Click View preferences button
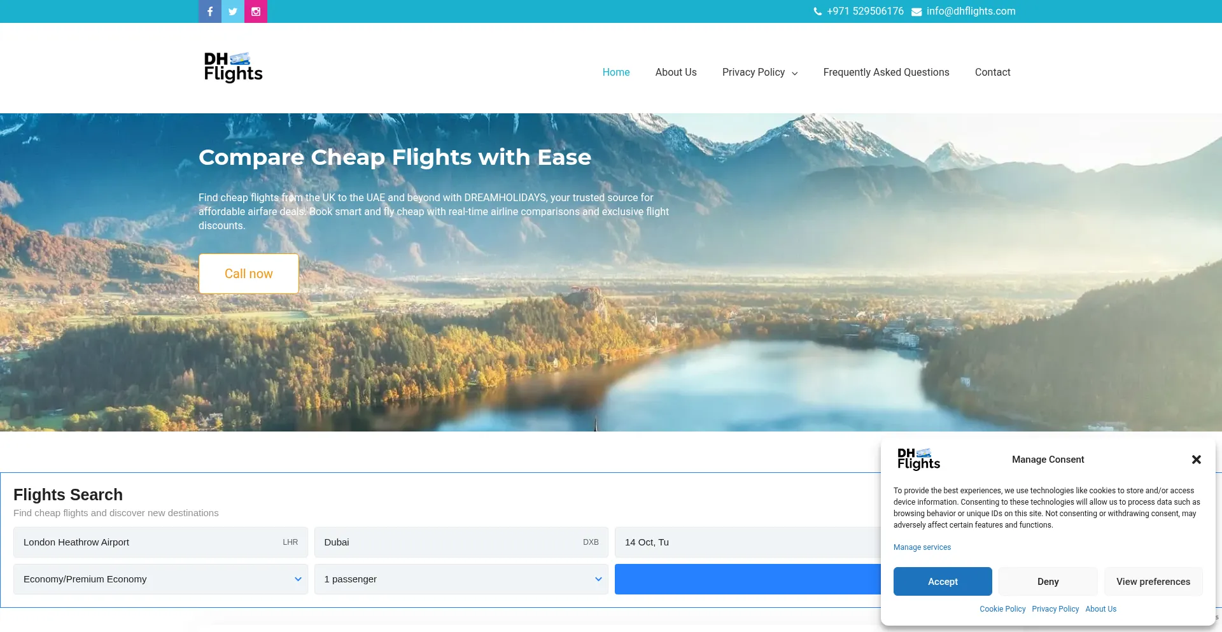1222x632 pixels. pyautogui.click(x=1153, y=582)
